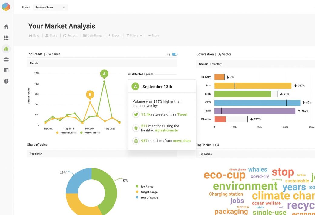
Task: Open the Tweet link in popup
Action: [x=182, y=114]
